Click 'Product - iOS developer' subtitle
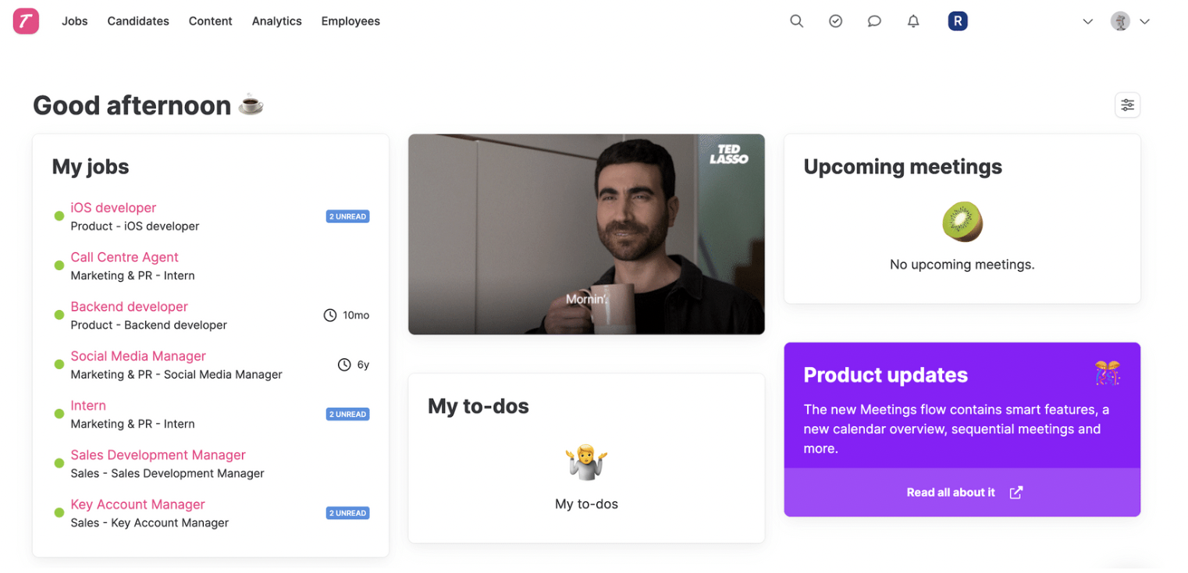The width and height of the screenshot is (1188, 573). 135,226
